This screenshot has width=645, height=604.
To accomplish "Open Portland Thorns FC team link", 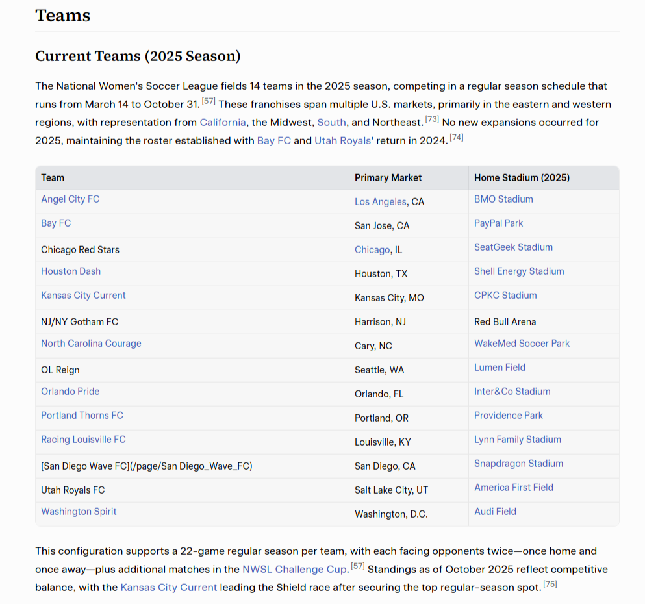I will (x=82, y=415).
